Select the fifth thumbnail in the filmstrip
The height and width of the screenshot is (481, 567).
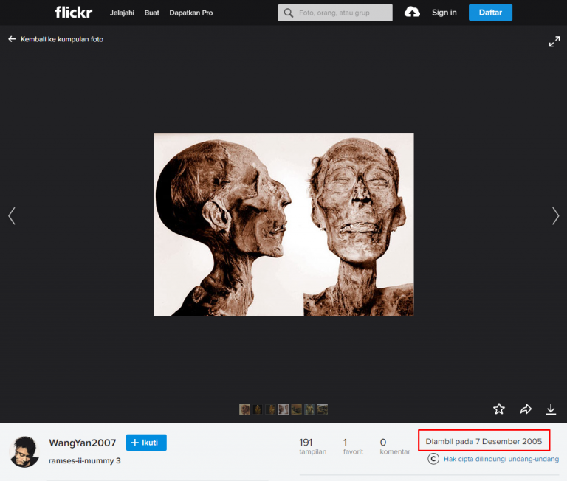click(297, 409)
